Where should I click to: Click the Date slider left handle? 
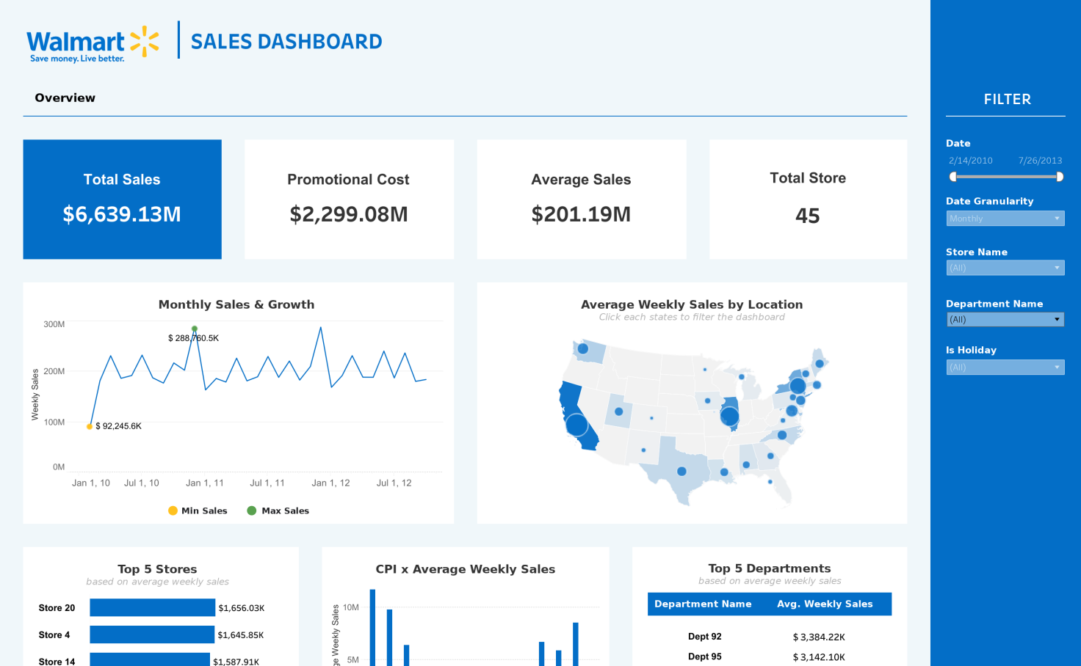(x=953, y=177)
